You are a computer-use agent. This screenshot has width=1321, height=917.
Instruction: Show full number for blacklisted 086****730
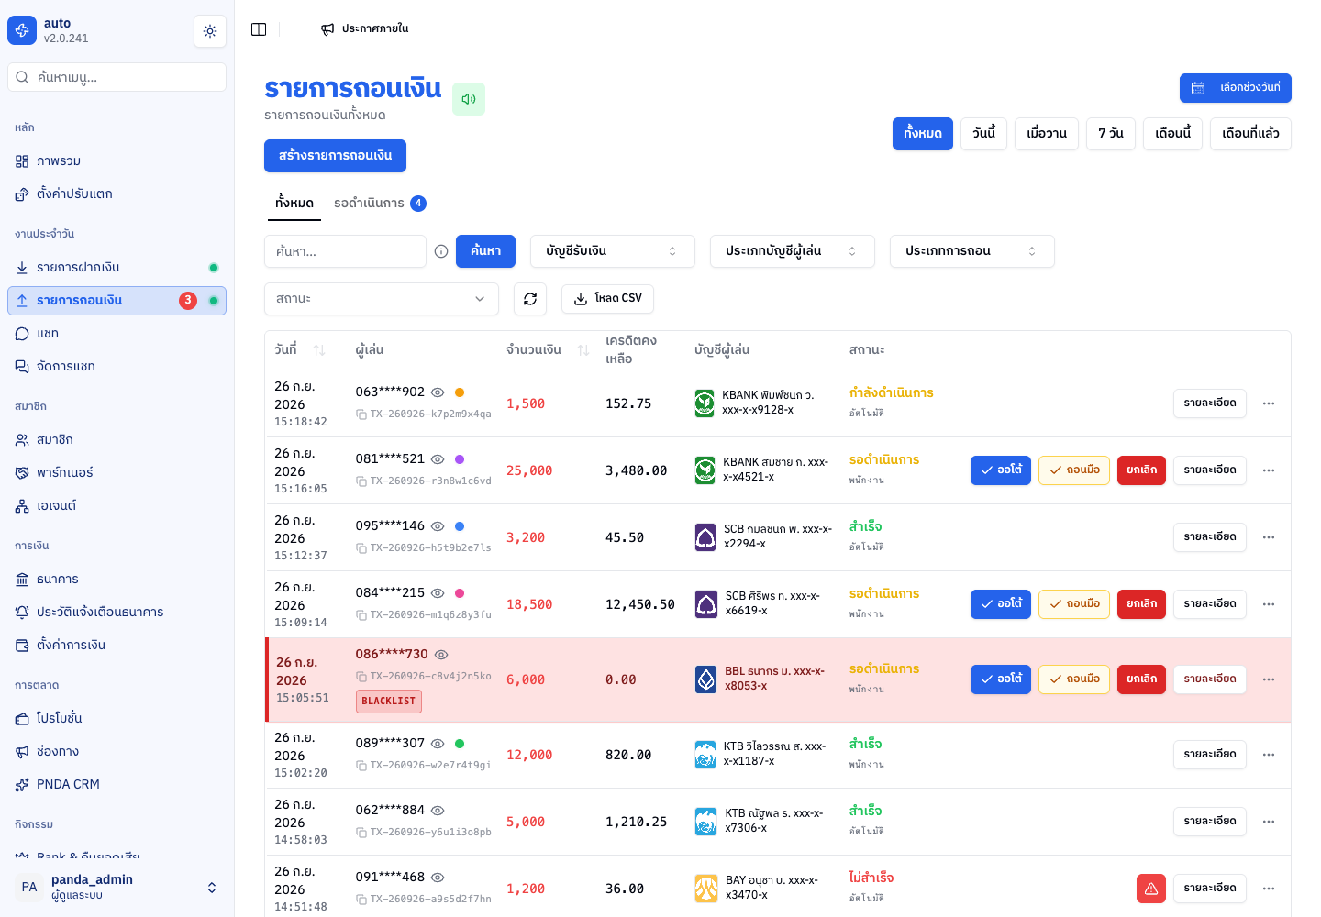(x=441, y=655)
